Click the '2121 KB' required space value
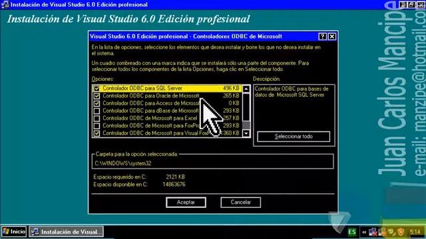 175,177
